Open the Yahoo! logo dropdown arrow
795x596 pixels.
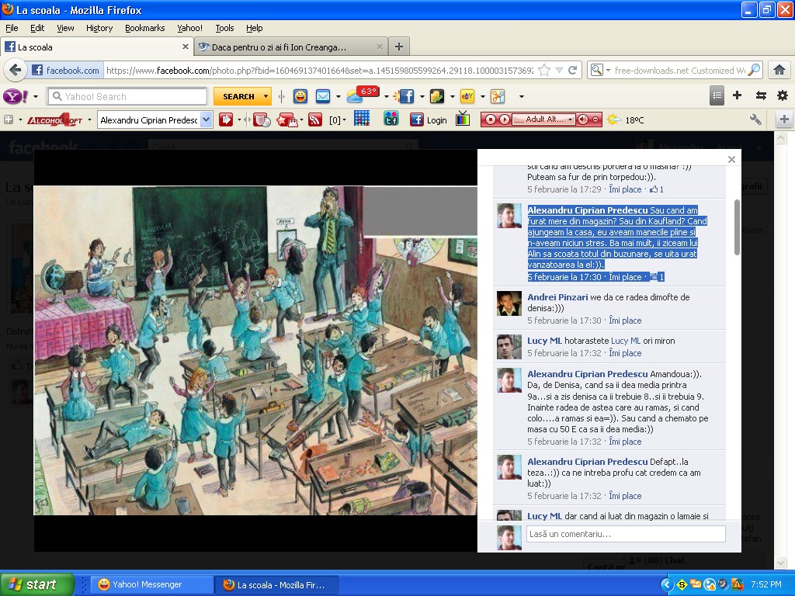(36, 96)
